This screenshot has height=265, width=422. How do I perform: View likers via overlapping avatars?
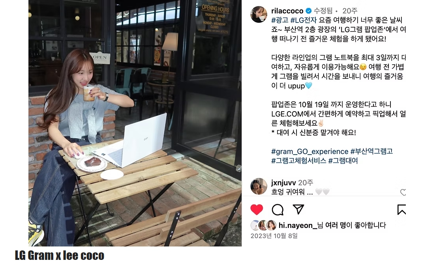pos(263,225)
